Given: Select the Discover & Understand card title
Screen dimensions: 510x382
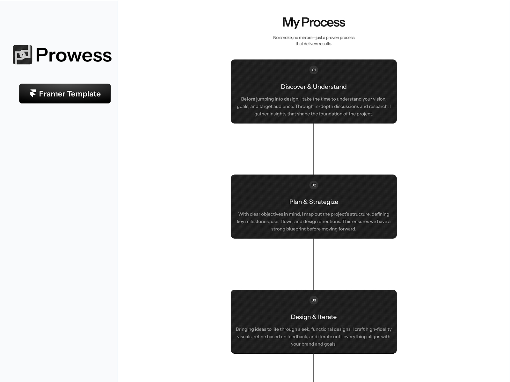Looking at the screenshot, I should (314, 87).
